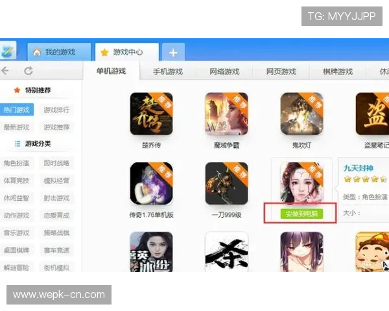Switch to 游戏中心 tab
389x311 pixels.
tap(127, 52)
